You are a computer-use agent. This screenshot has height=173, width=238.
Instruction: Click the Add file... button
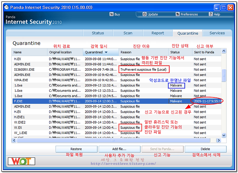click(119, 149)
